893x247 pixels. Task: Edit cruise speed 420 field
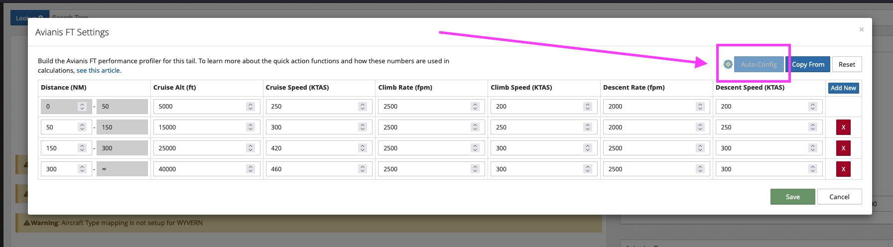[319, 148]
